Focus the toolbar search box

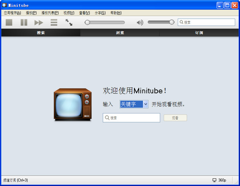point(206,22)
